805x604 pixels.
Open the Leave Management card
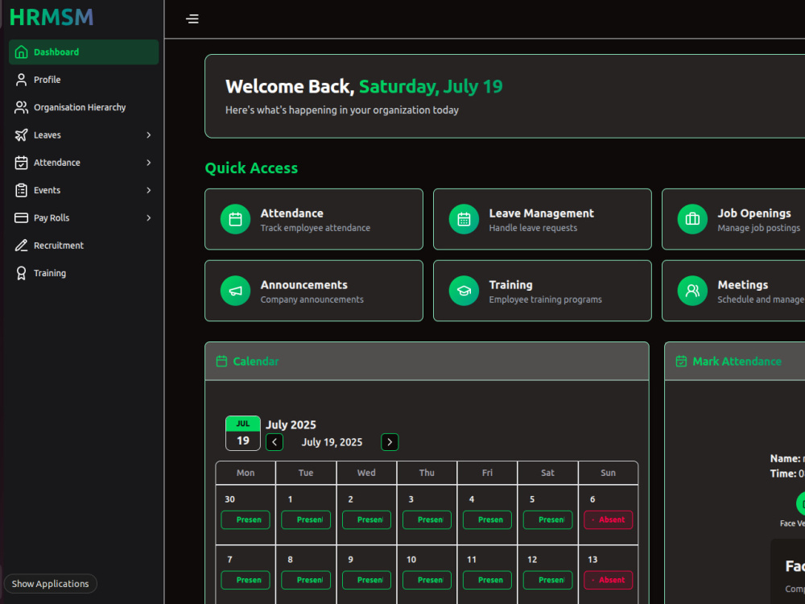click(542, 219)
